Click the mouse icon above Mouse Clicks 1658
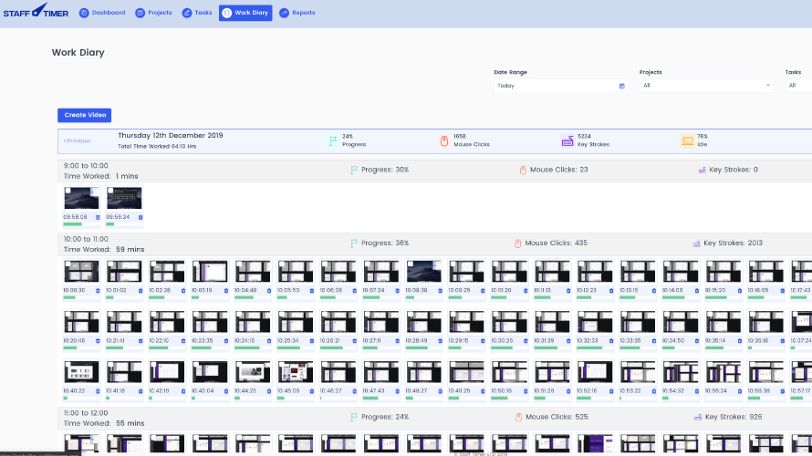The height and width of the screenshot is (456, 812). pyautogui.click(x=444, y=140)
